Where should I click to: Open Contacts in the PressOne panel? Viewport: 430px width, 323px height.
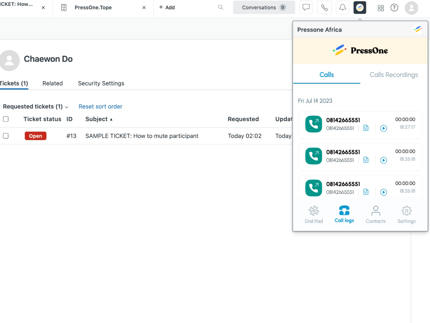click(x=375, y=214)
